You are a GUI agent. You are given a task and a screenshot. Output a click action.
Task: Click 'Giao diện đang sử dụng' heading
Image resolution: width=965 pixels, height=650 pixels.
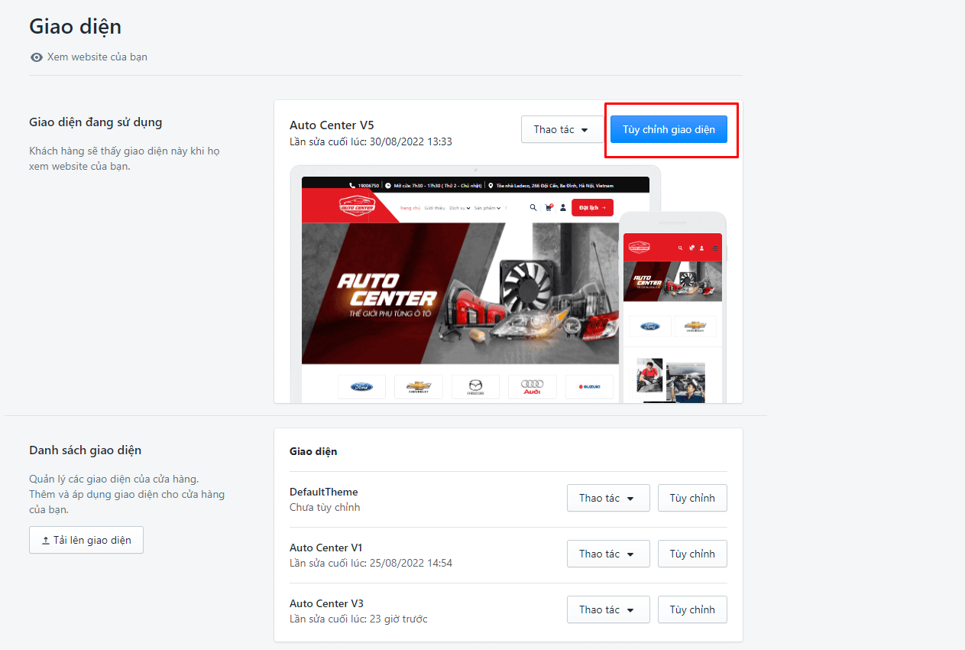click(96, 122)
